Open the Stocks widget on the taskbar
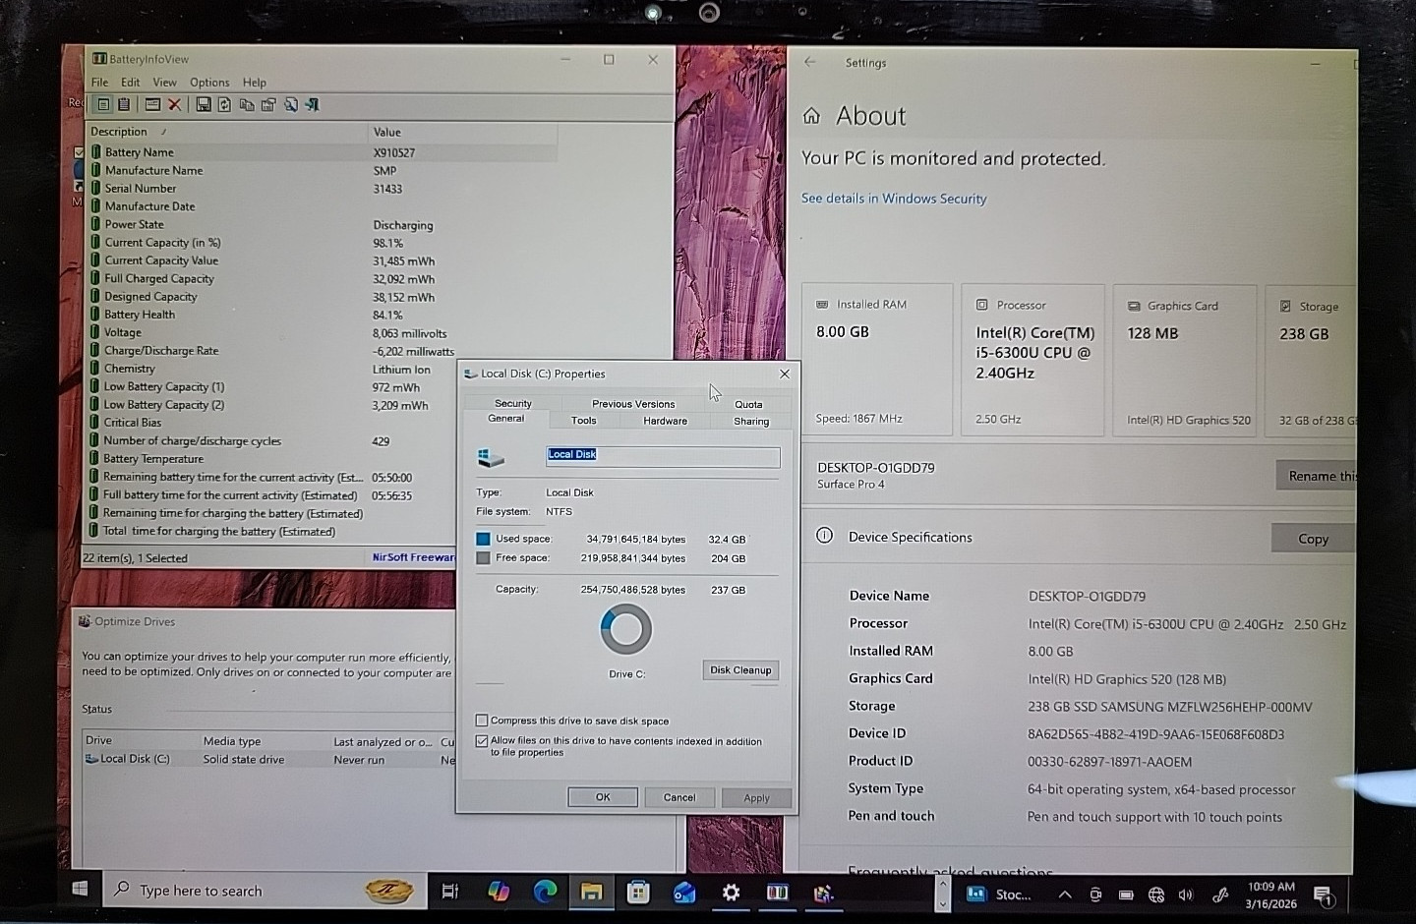The height and width of the screenshot is (924, 1416). [x=999, y=895]
